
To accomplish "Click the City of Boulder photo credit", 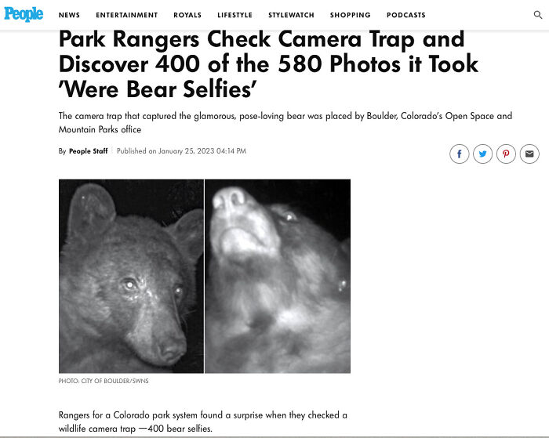I will (104, 381).
